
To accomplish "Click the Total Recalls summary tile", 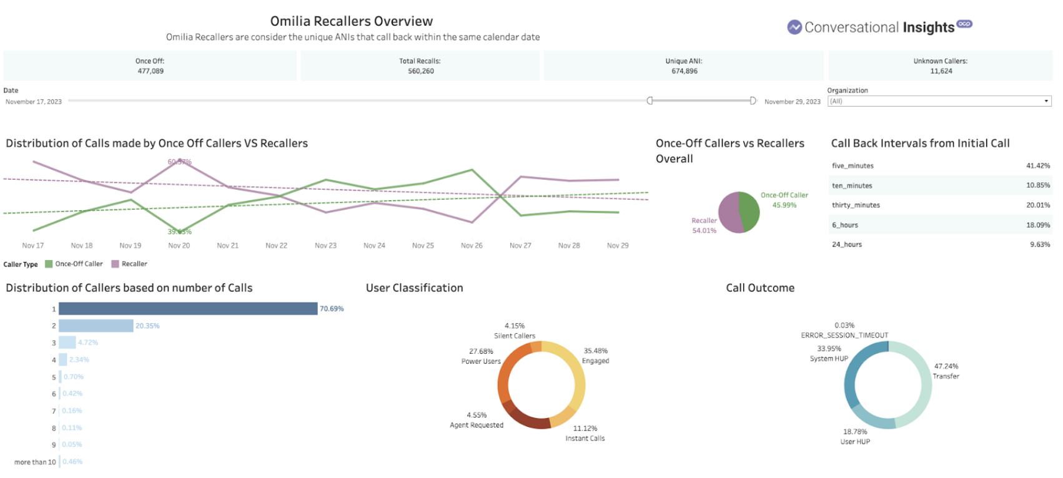I will pos(420,66).
